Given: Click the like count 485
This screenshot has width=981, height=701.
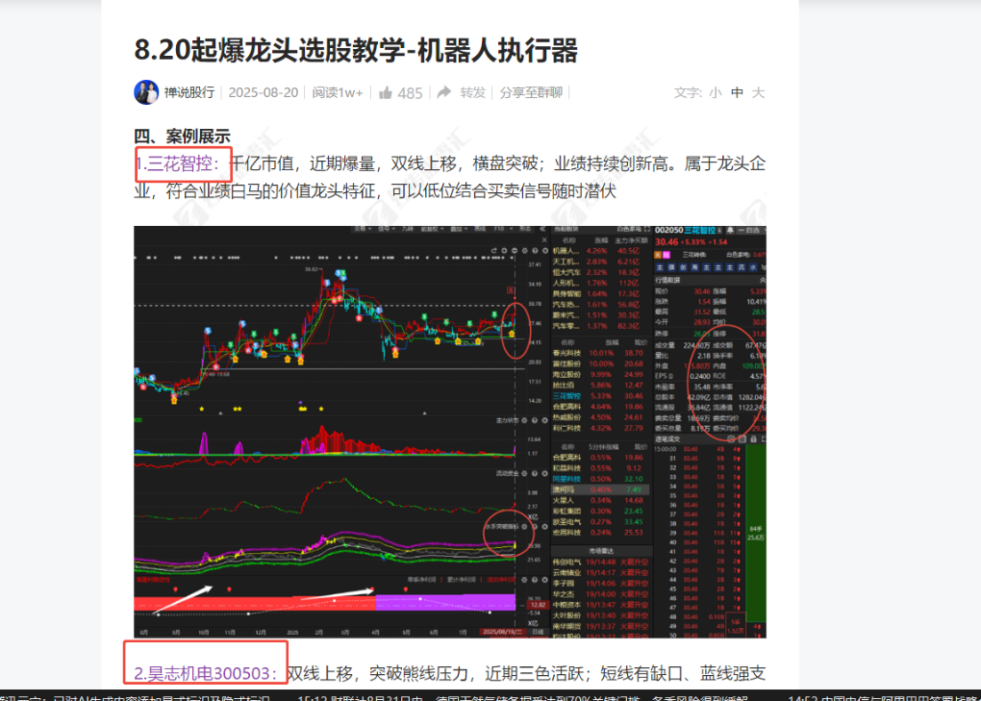Looking at the screenshot, I should (x=410, y=93).
